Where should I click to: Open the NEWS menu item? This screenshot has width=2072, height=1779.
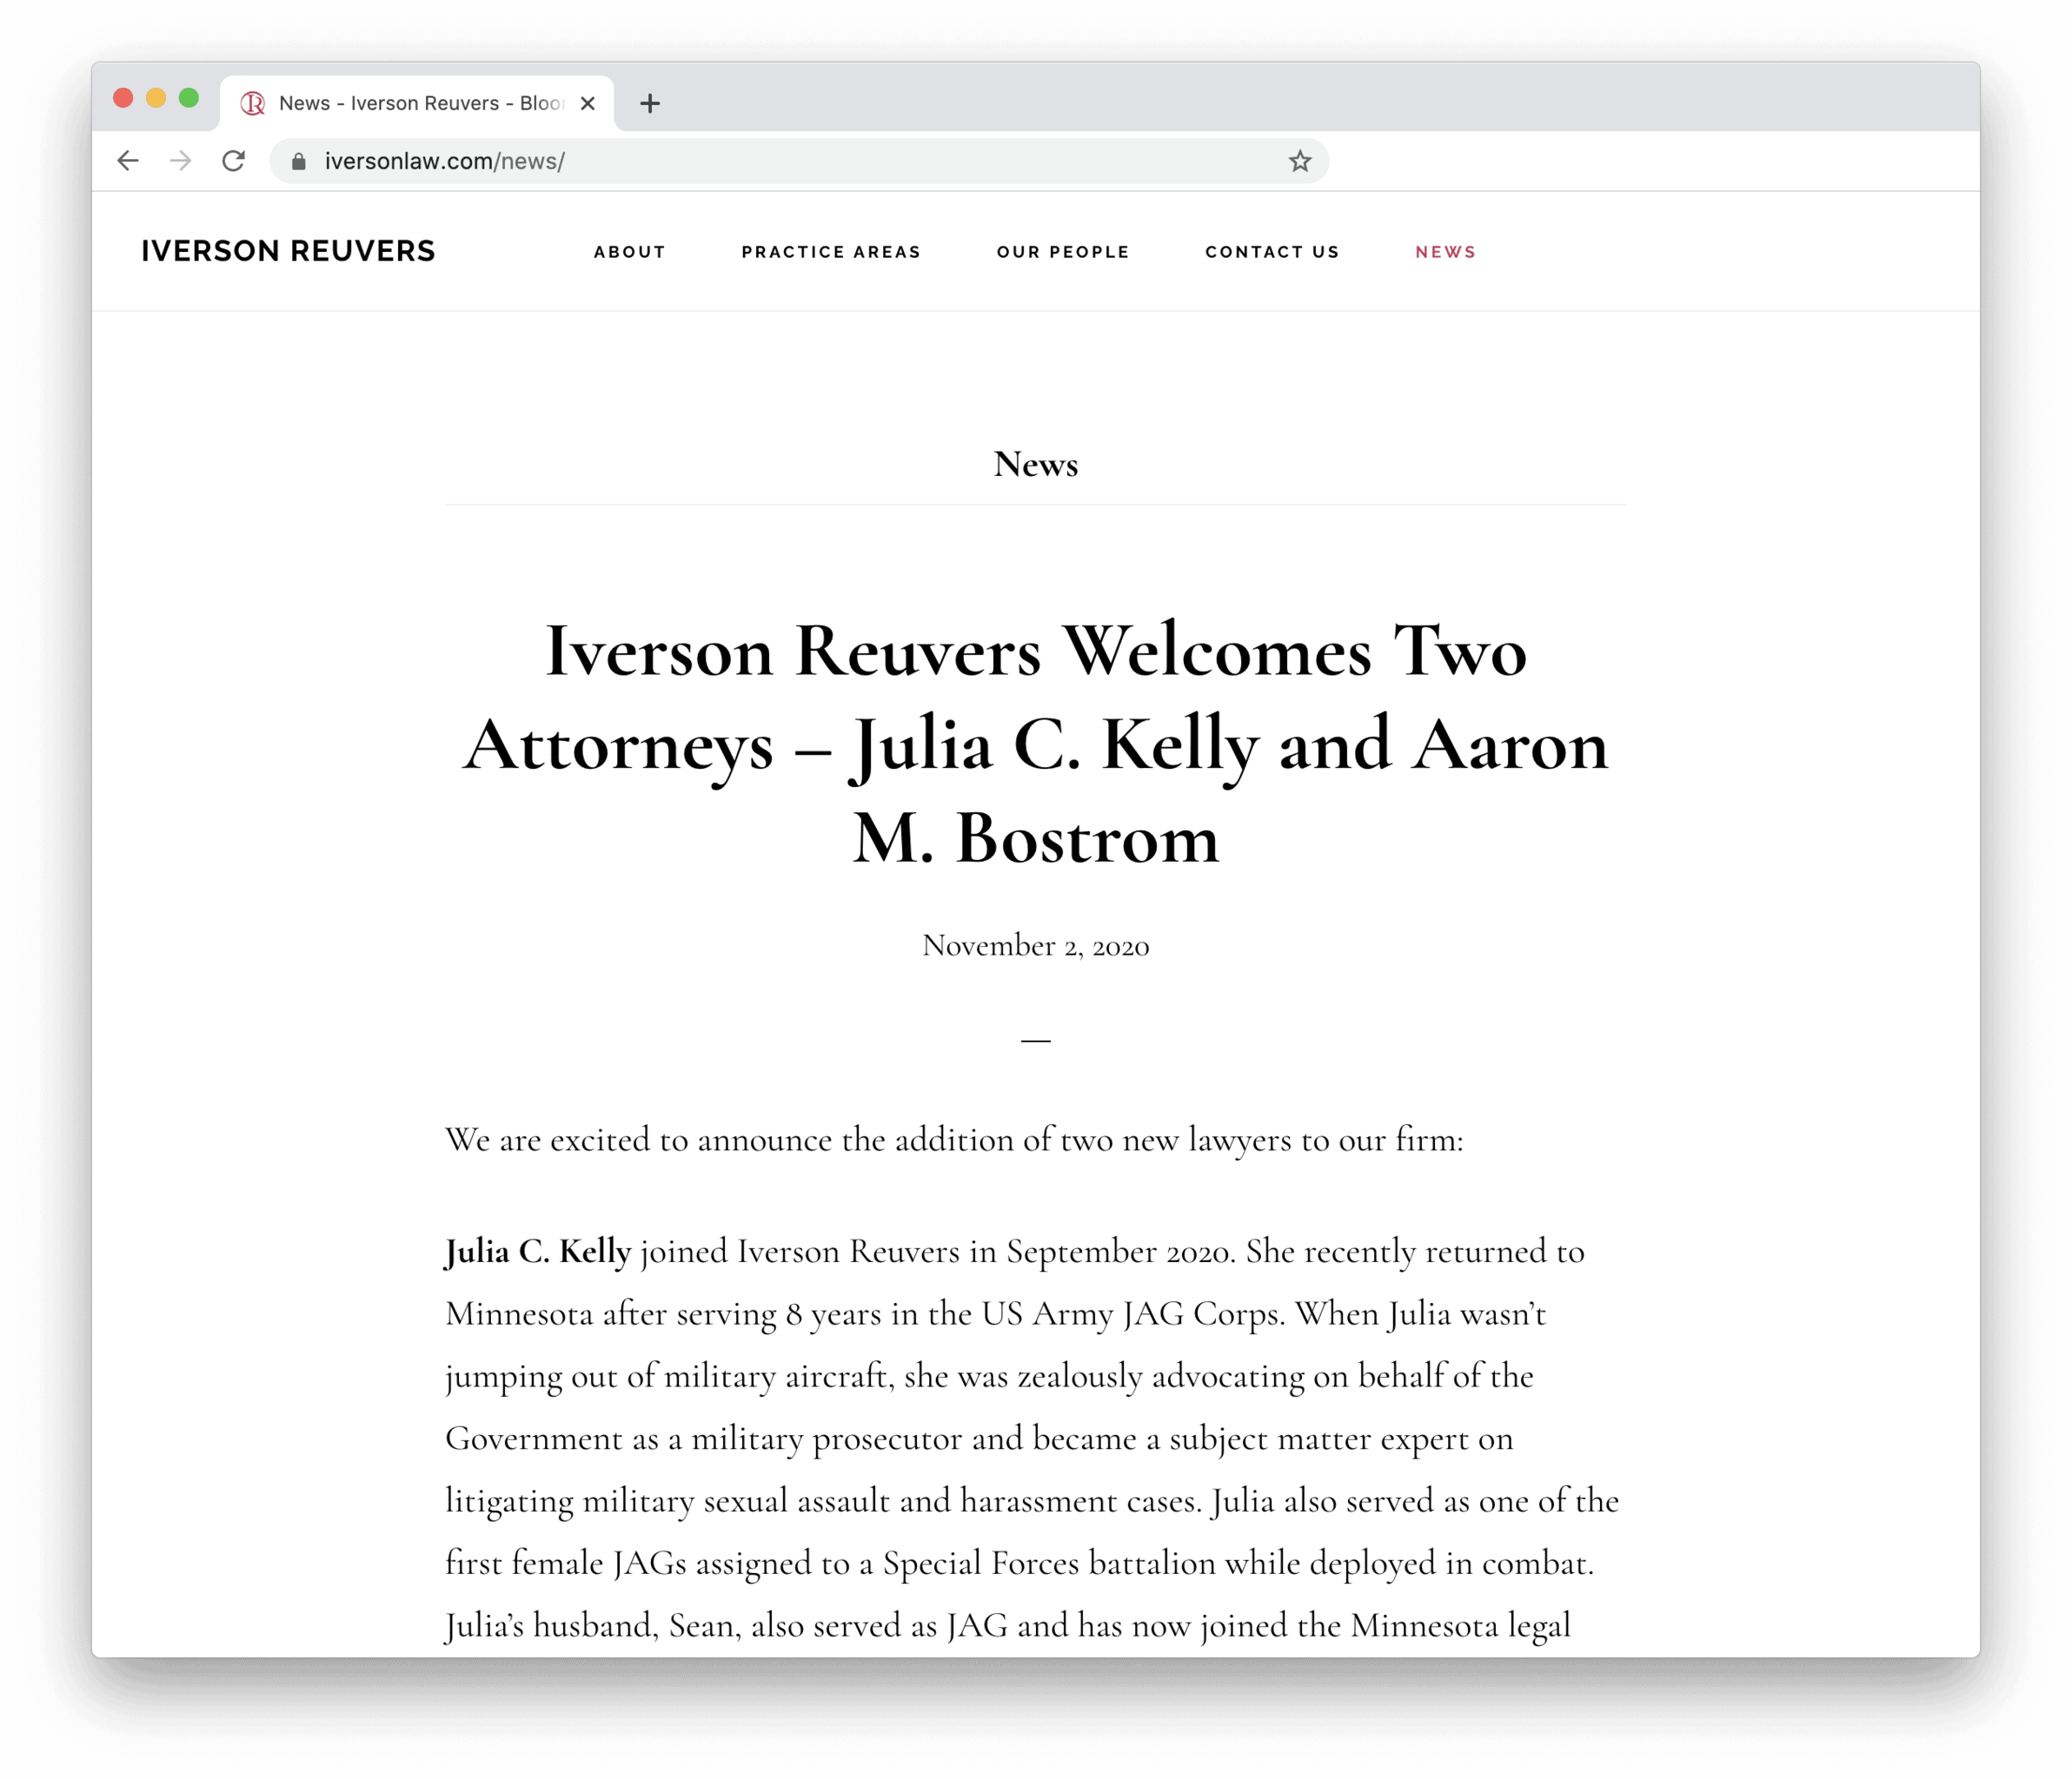[x=1446, y=252]
